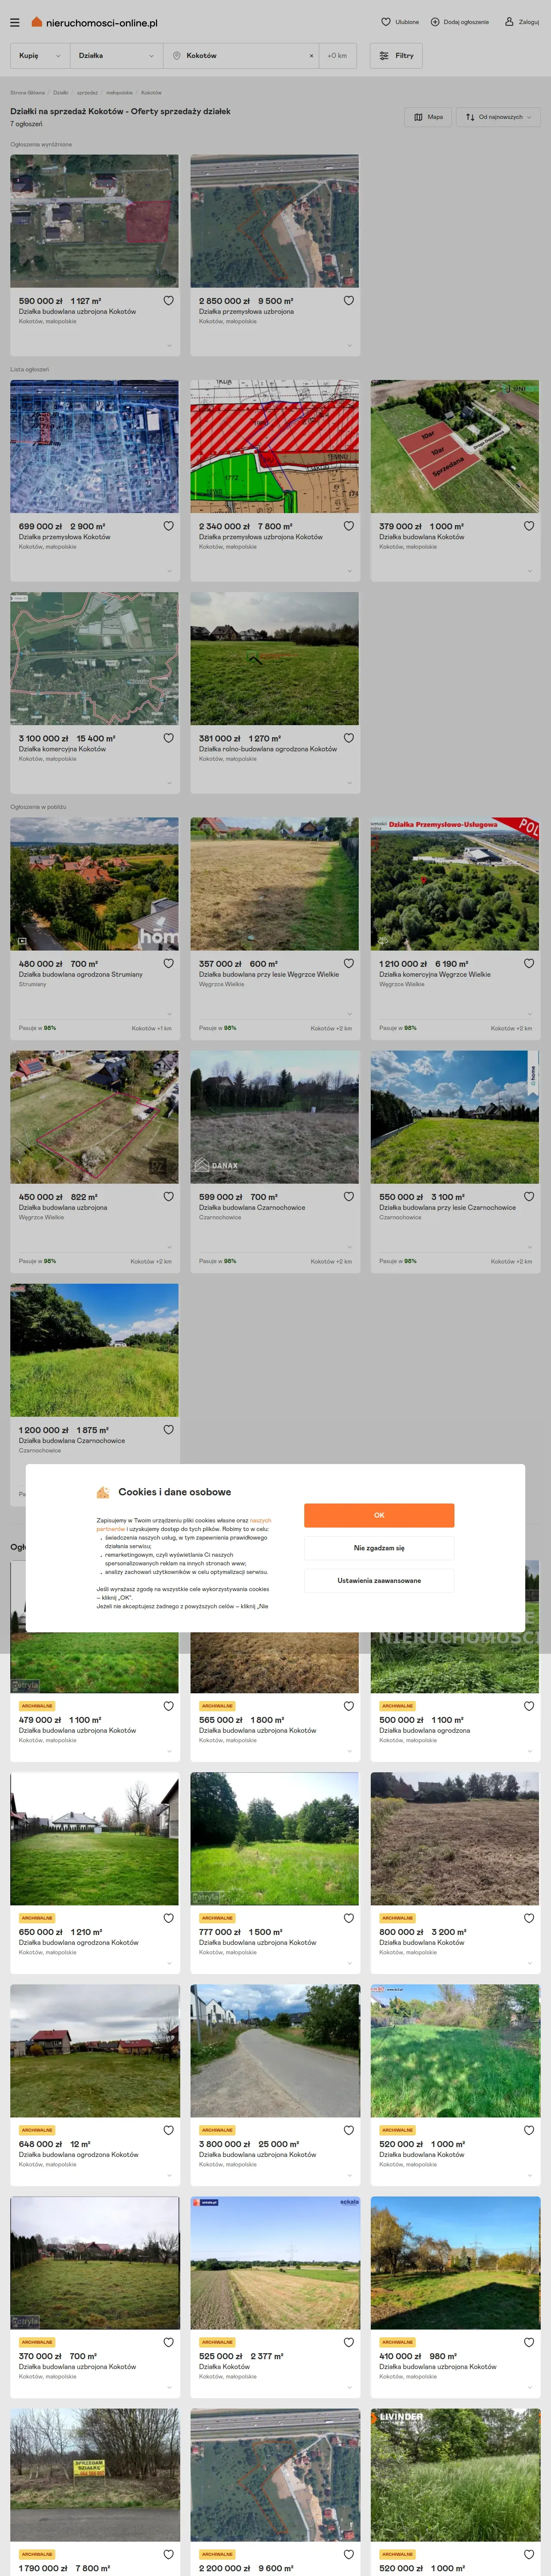Image resolution: width=551 pixels, height=2576 pixels.
Task: Open photo of 381 000 zł rolno-budowlana plot
Action: pyautogui.click(x=275, y=658)
